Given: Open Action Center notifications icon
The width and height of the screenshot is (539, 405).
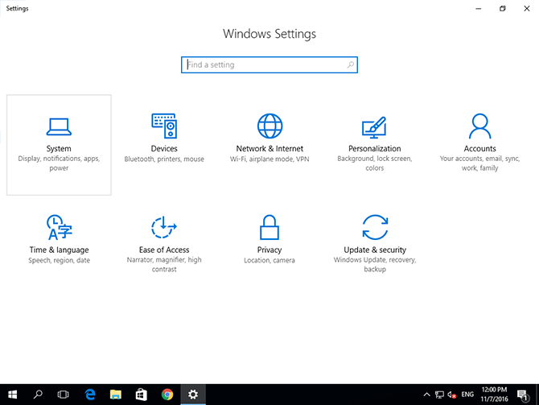Looking at the screenshot, I should (x=523, y=395).
